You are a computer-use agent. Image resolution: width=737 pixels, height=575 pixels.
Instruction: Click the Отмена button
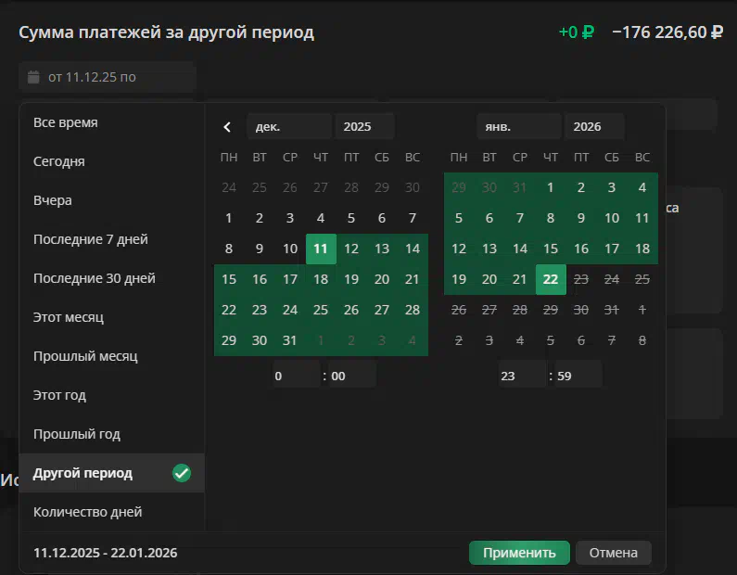pos(613,553)
